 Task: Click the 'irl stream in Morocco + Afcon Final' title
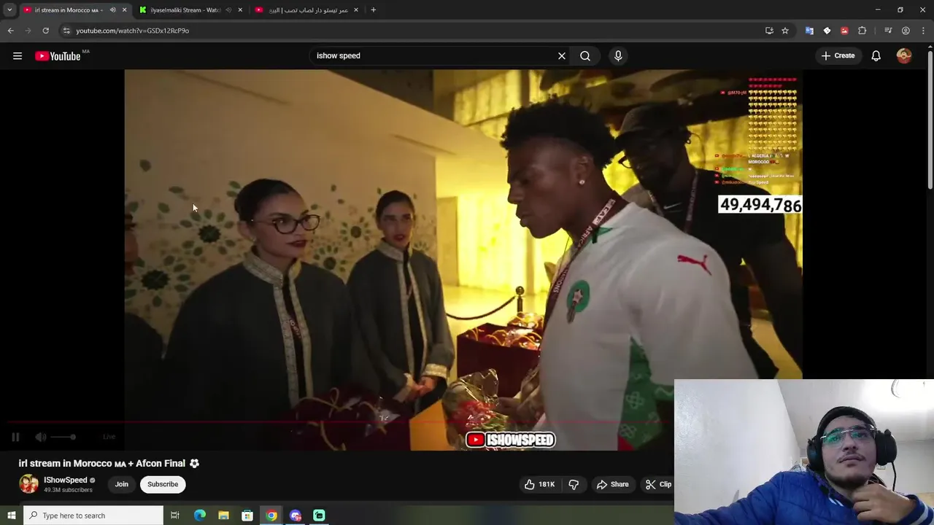coord(101,463)
